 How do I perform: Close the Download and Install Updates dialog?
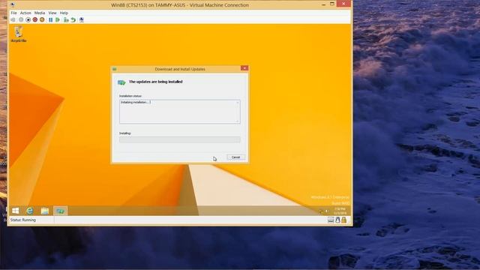[244, 68]
